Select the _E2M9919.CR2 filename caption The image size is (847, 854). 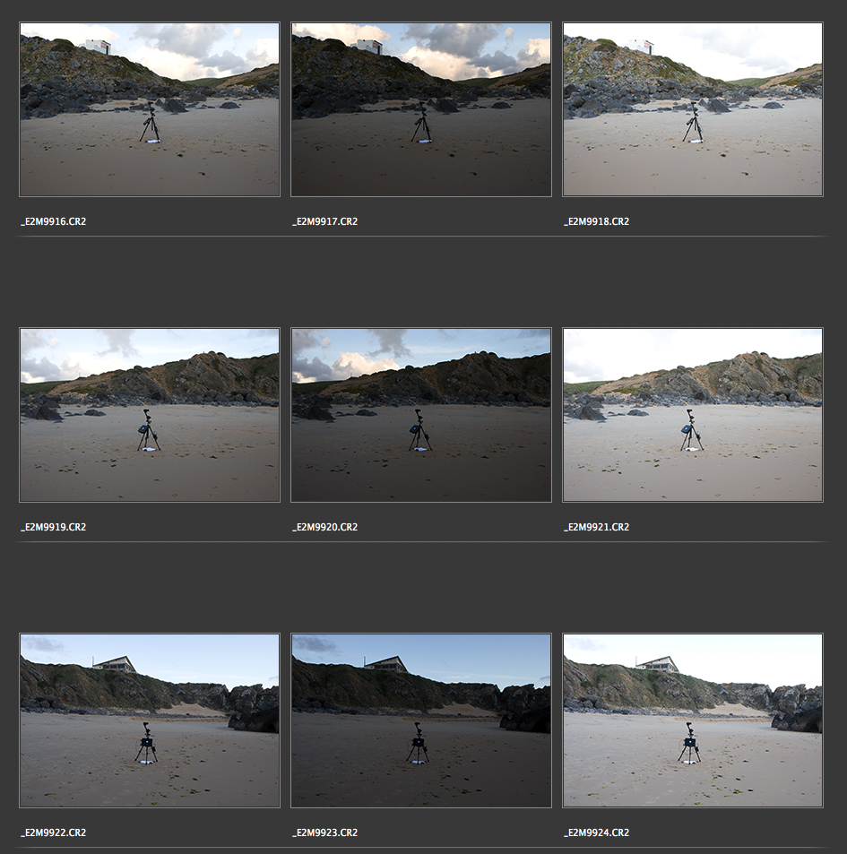pos(54,527)
